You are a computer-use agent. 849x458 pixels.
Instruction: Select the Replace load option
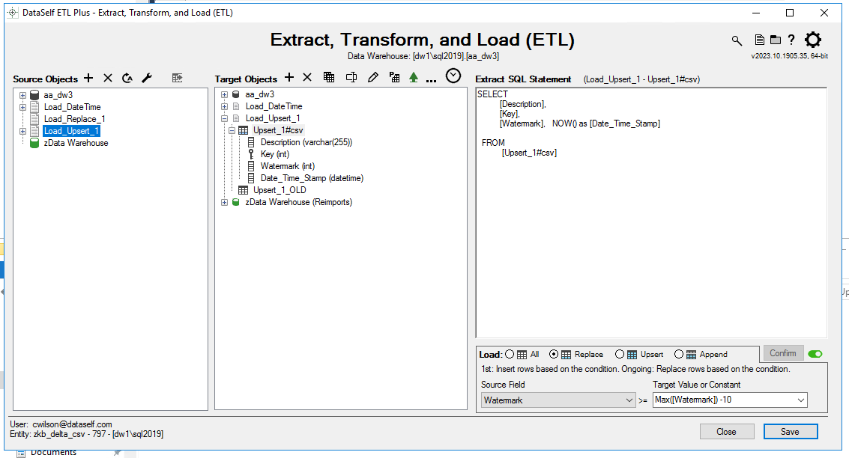553,354
